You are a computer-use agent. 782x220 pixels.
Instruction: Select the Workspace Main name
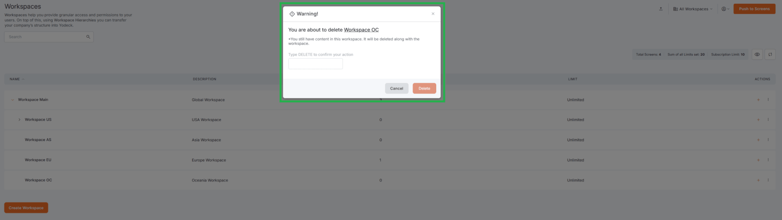33,100
